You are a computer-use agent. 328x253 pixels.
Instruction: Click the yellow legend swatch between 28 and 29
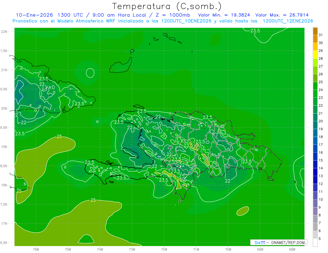tap(315, 55)
